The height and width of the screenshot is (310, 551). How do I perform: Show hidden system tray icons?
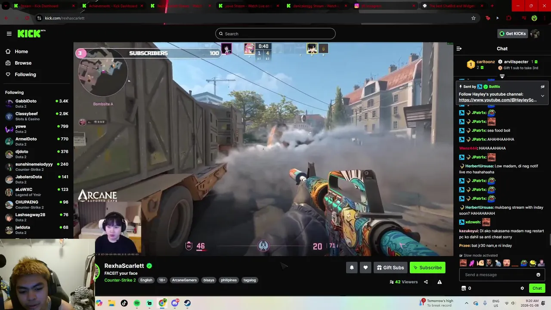coord(466,303)
